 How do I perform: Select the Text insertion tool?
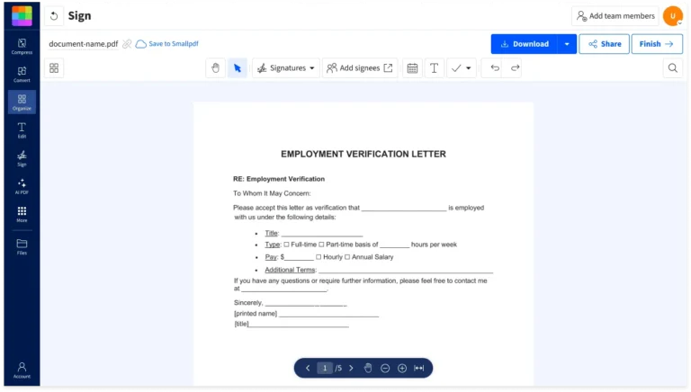pos(434,67)
